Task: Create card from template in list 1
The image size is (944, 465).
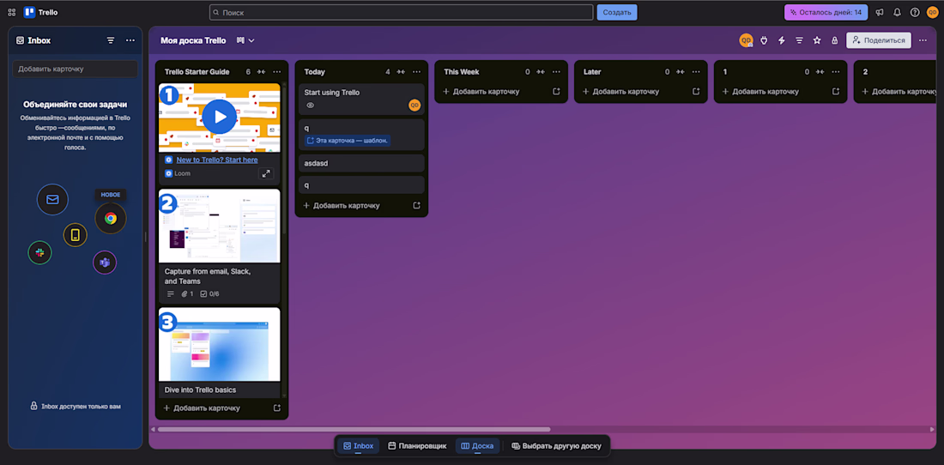Action: pyautogui.click(x=836, y=92)
